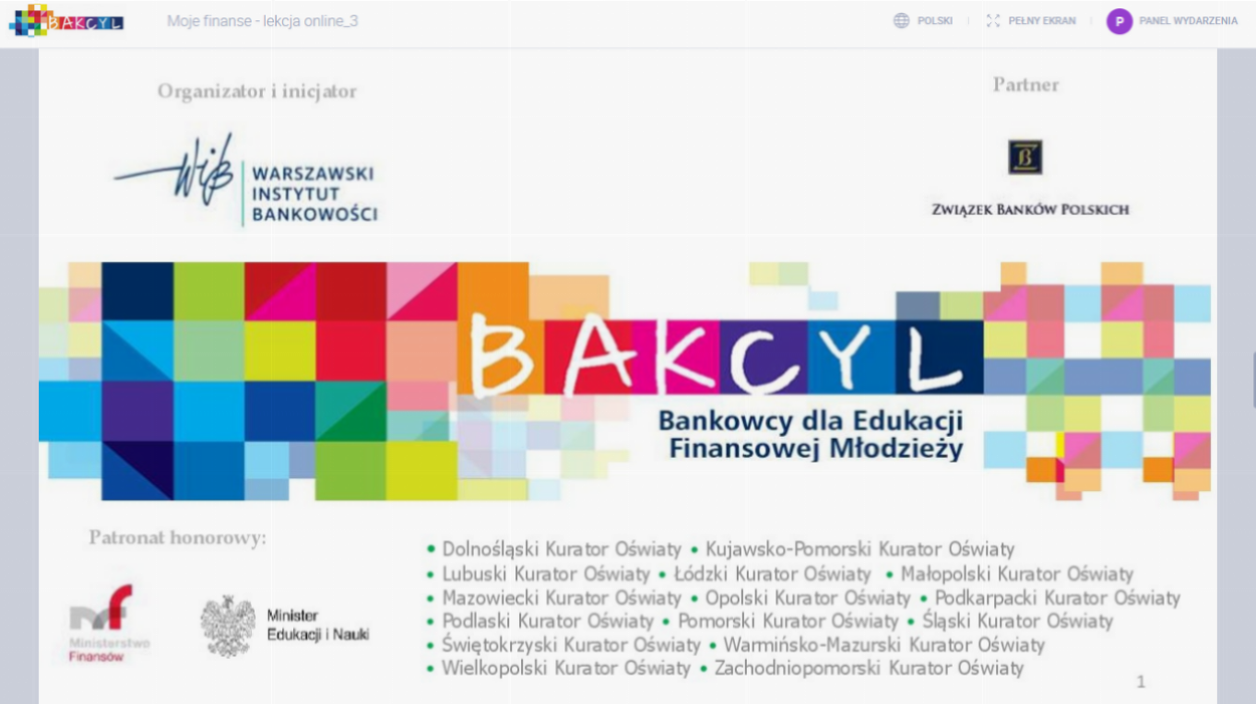The image size is (1256, 704).
Task: Click Kujawsko-Pomorski Kurator Oświaty entry
Action: 859,550
